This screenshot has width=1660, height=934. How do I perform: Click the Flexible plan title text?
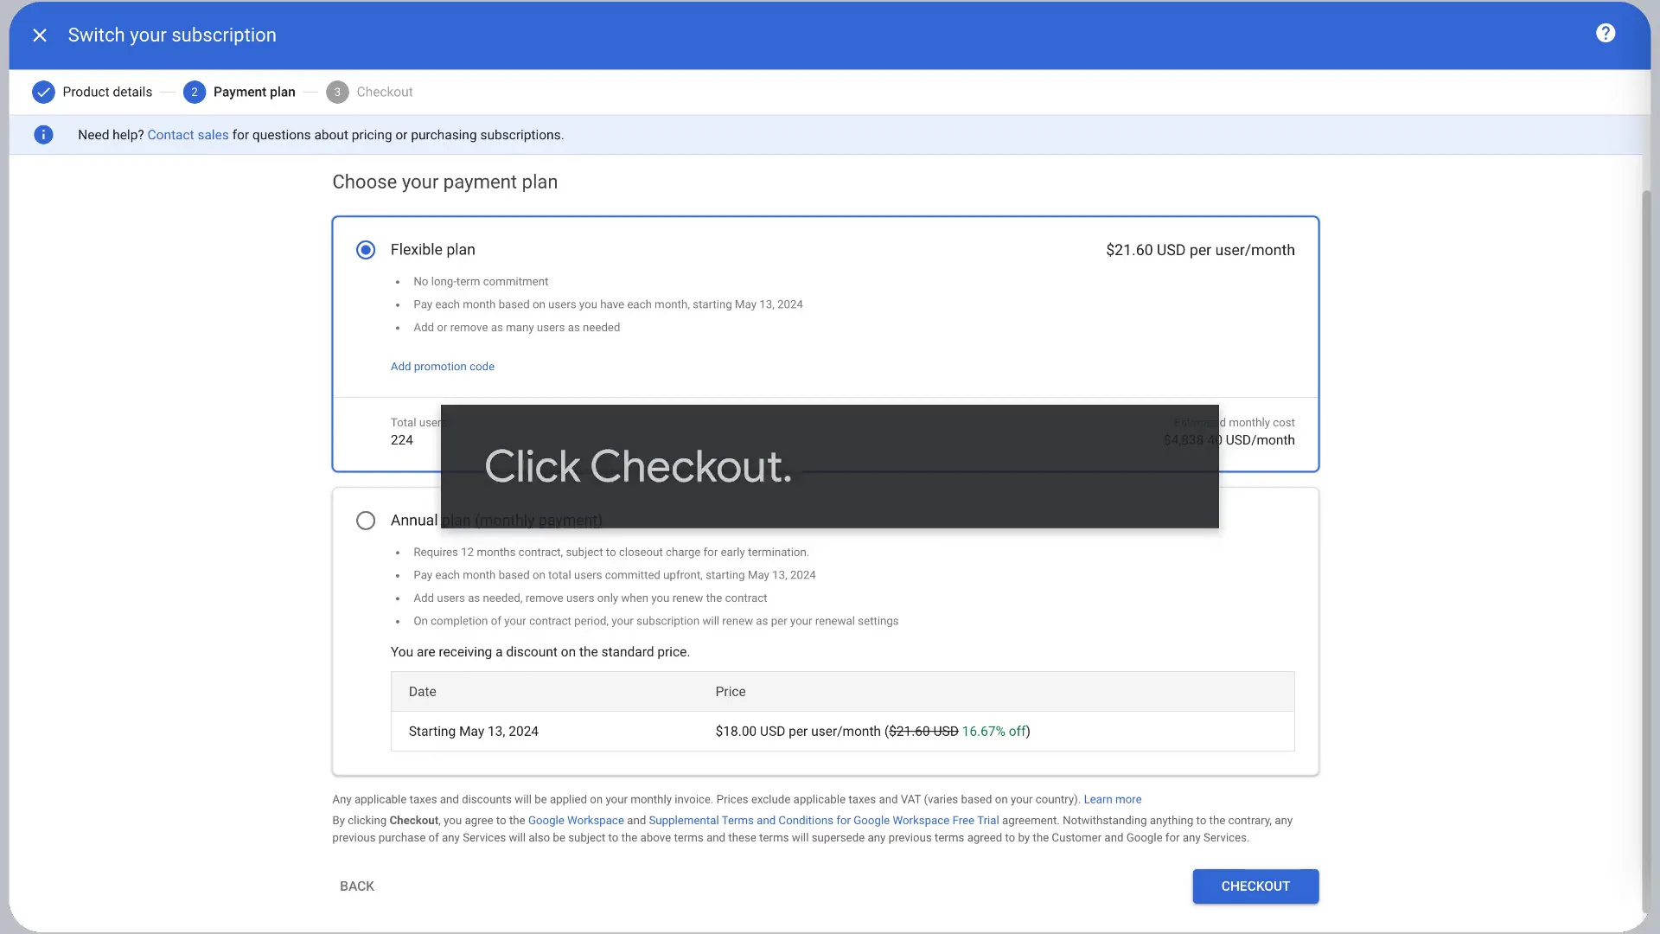[433, 250]
